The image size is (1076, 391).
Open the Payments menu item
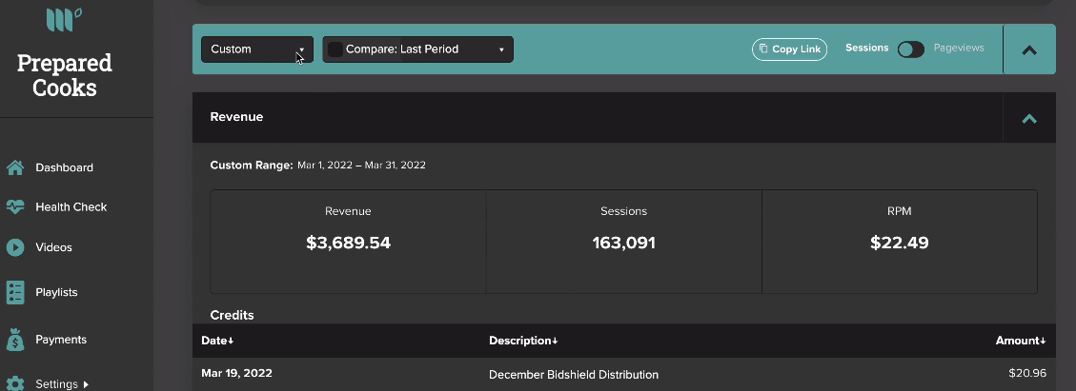tap(61, 340)
